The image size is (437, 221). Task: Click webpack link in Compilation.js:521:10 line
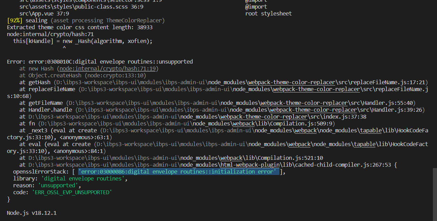(232, 158)
